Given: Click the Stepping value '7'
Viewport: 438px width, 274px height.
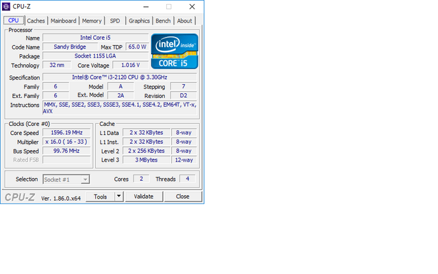Looking at the screenshot, I should point(183,86).
